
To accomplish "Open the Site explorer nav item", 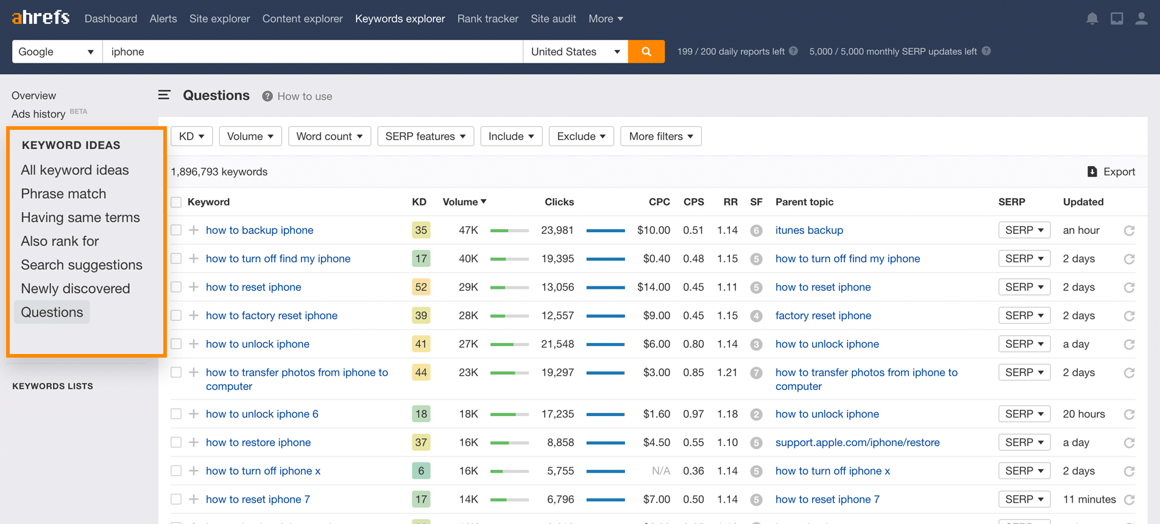I will [219, 19].
